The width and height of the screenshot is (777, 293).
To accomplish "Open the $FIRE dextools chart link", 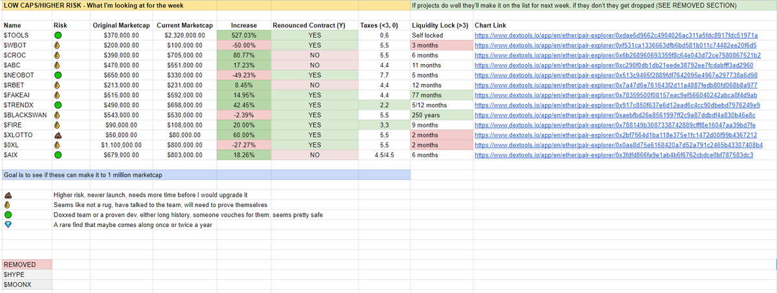I will point(614,125).
